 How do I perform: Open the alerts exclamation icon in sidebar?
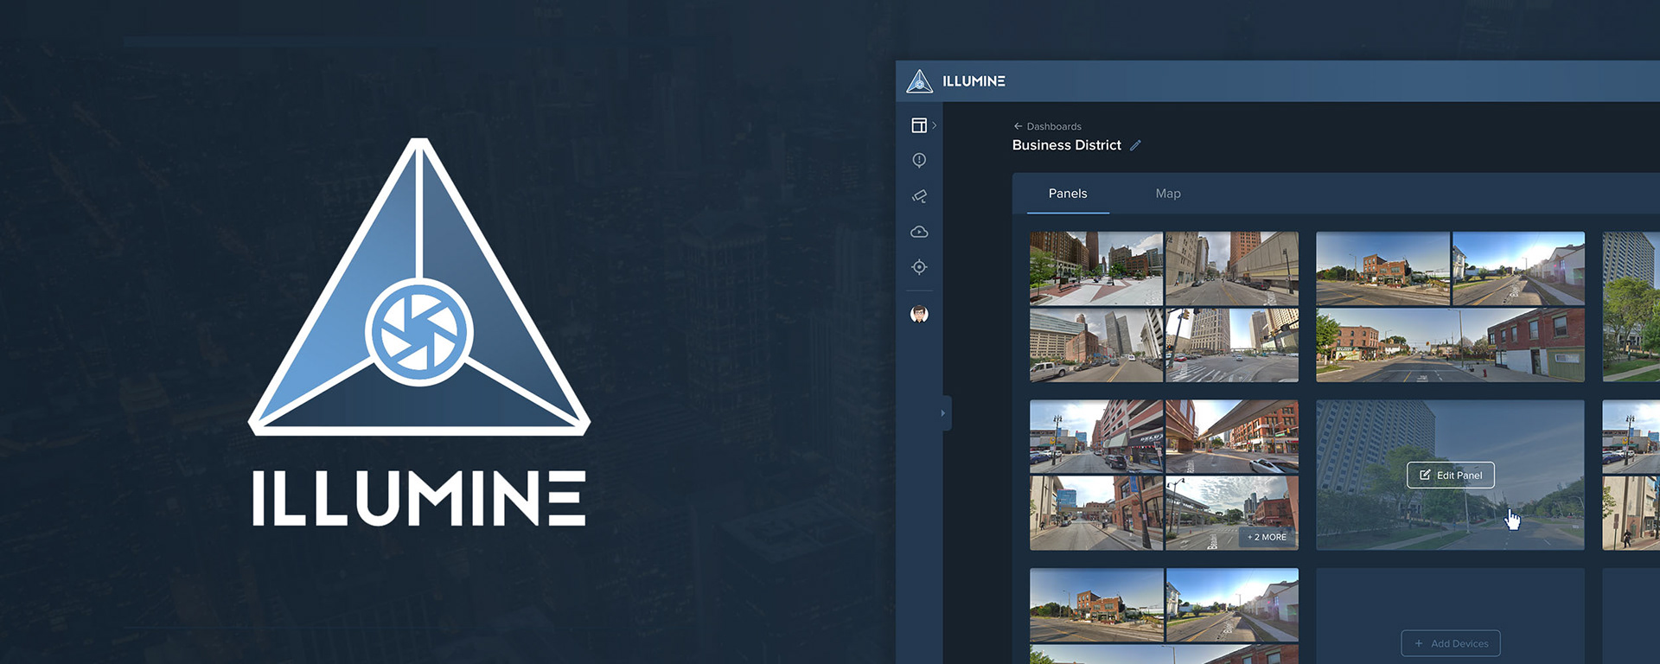pos(919,161)
